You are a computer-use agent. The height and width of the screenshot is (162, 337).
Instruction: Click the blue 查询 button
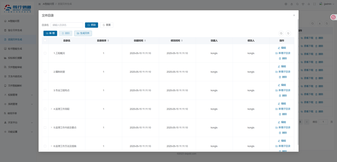coord(91,25)
